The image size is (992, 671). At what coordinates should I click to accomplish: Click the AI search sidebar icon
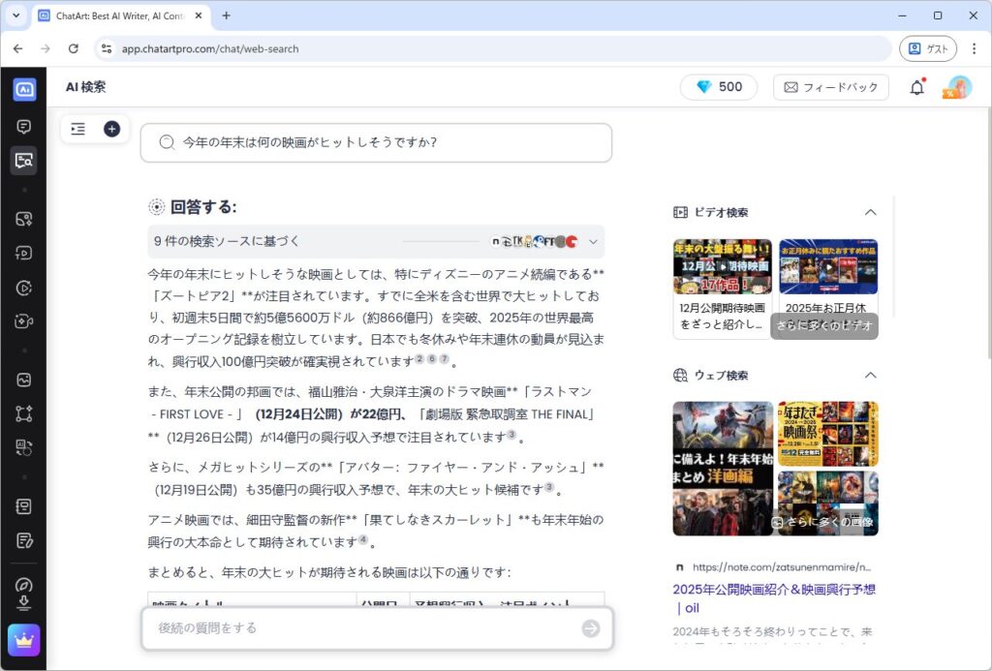[x=23, y=161]
